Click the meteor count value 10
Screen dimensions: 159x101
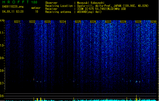(x=37, y=12)
